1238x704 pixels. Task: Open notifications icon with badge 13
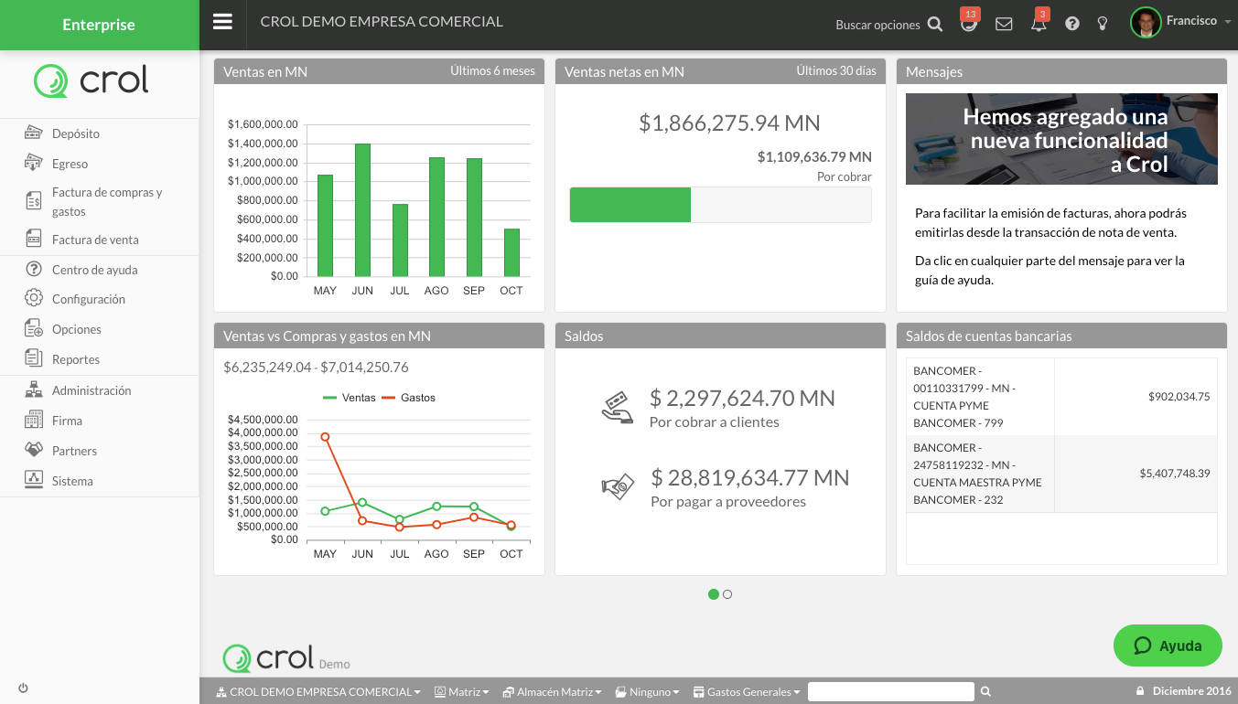969,24
